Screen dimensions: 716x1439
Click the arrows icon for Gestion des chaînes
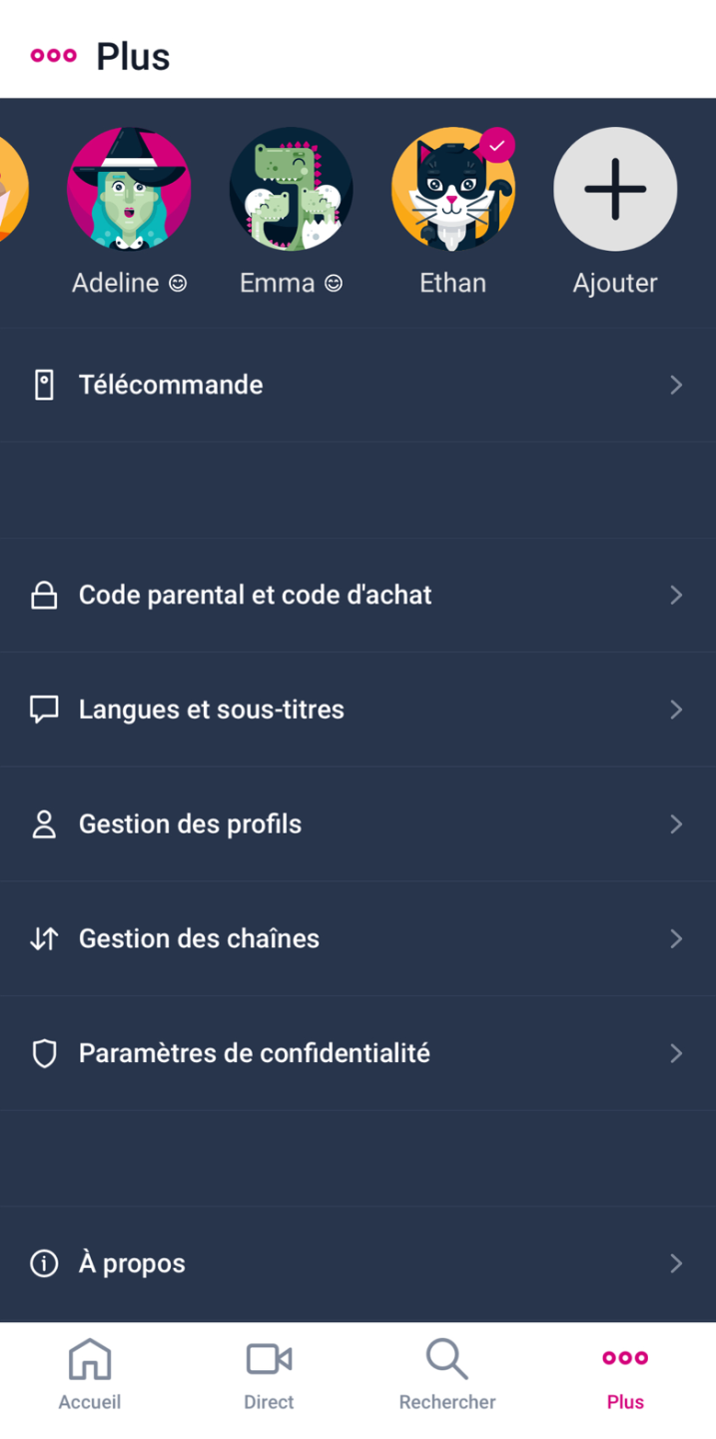pyautogui.click(x=44, y=938)
